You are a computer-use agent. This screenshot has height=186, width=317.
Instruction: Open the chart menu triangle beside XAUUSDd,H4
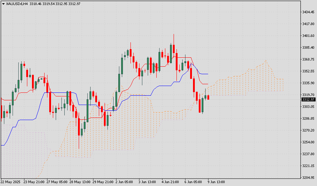pyautogui.click(x=3, y=4)
